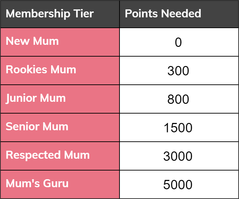Select the cell showing 5000 points
Image resolution: width=239 pixels, height=199 pixels.
click(179, 184)
